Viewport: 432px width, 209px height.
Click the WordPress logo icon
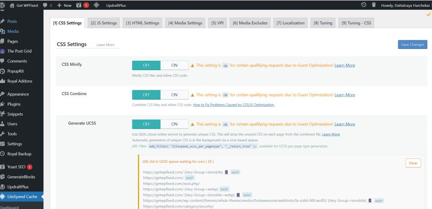[3, 5]
